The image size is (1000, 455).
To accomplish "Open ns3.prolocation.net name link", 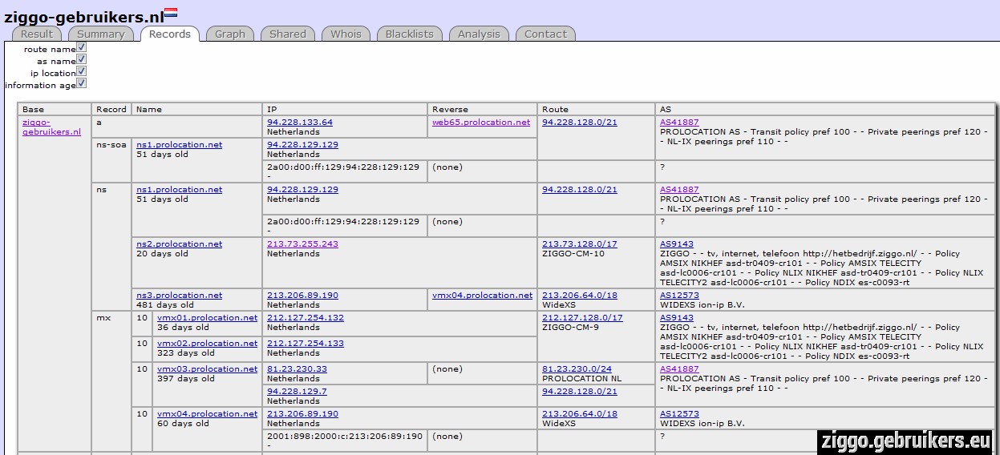I will 180,295.
